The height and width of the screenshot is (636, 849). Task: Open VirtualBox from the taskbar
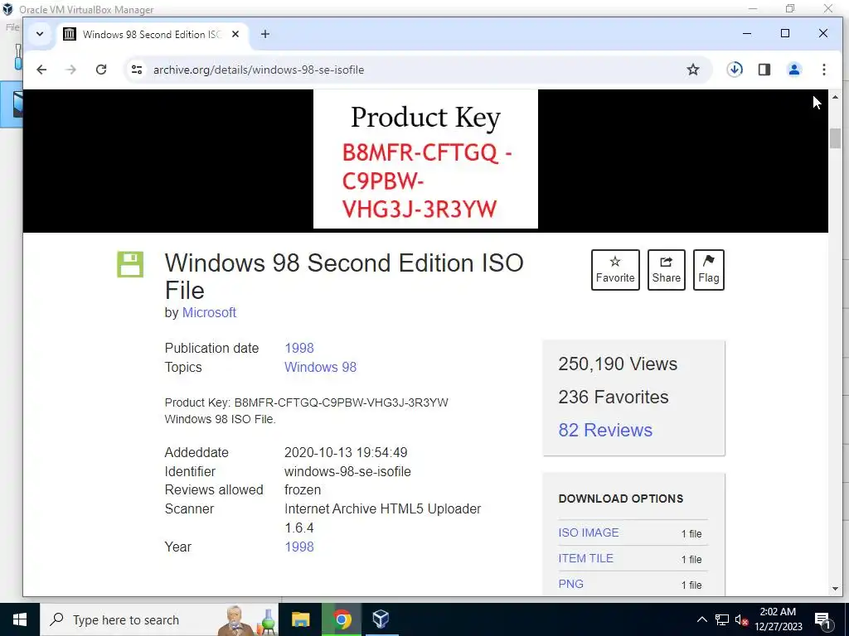pyautogui.click(x=381, y=619)
